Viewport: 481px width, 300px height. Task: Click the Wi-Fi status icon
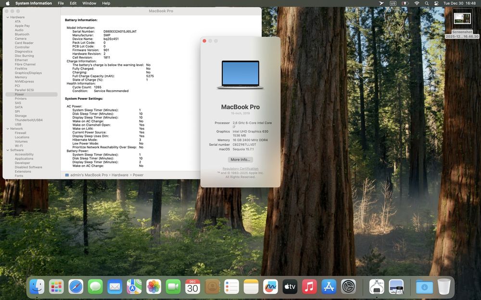point(417,3)
